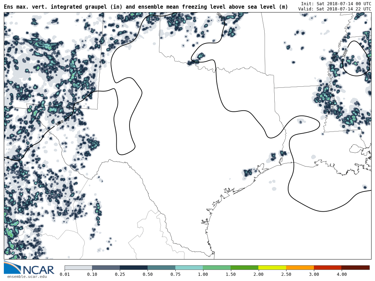Pick the dark brown above-4.00 colorbar swatch
This screenshot has height=281, width=375.
[356, 267]
